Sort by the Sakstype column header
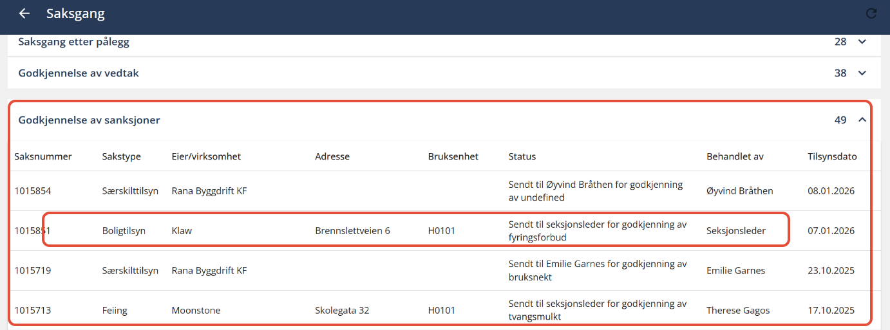Viewport: 890px width, 330px height. 121,156
